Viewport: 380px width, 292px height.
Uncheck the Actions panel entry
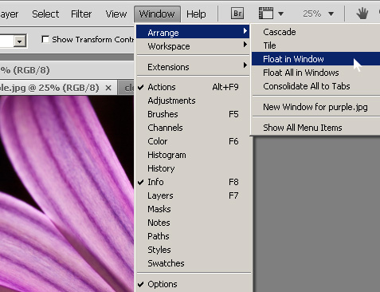[x=193, y=87]
